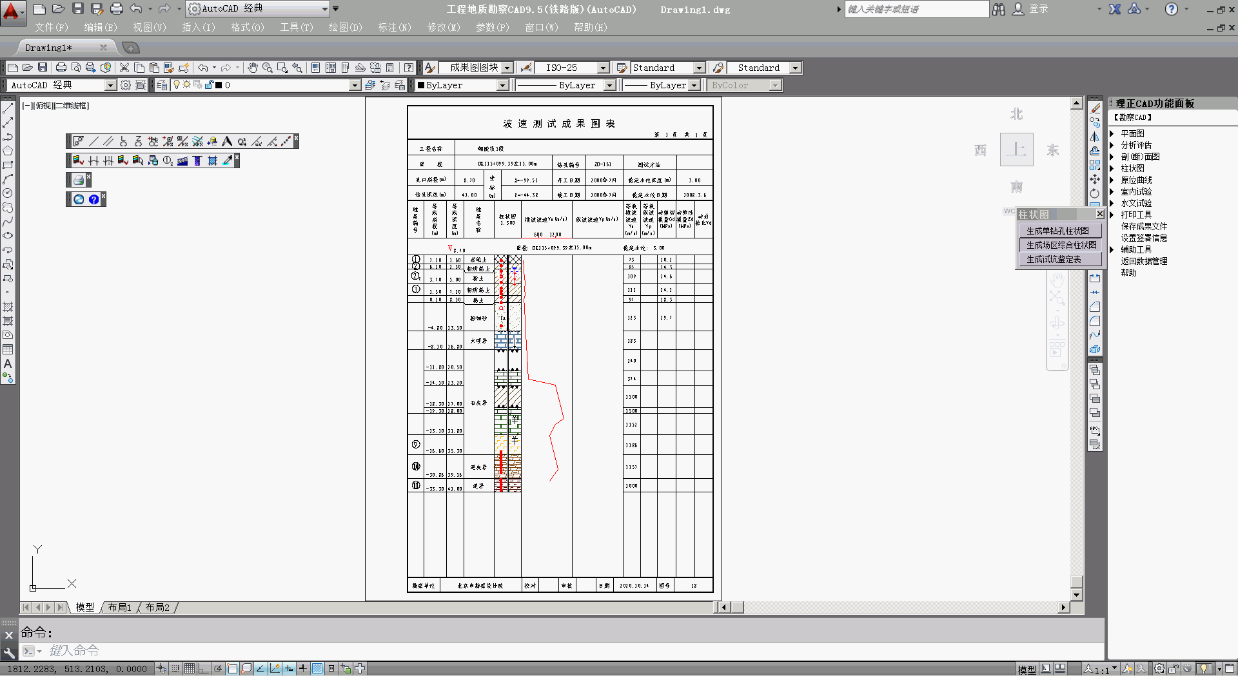The image size is (1238, 676).
Task: Click the Dimension Style icon beside ISO-25
Action: tap(526, 68)
